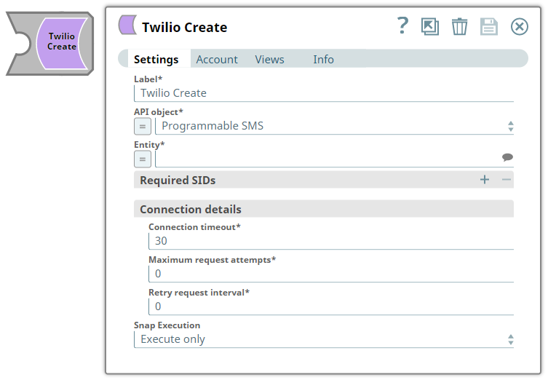Toggle expression button for API object
Screen dimensions: 548x380
(143, 127)
